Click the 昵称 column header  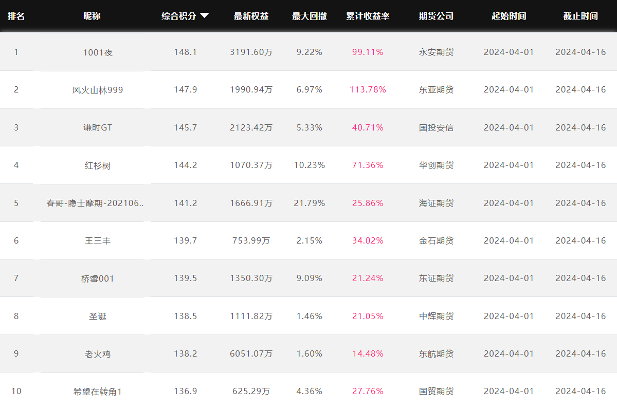(x=92, y=16)
